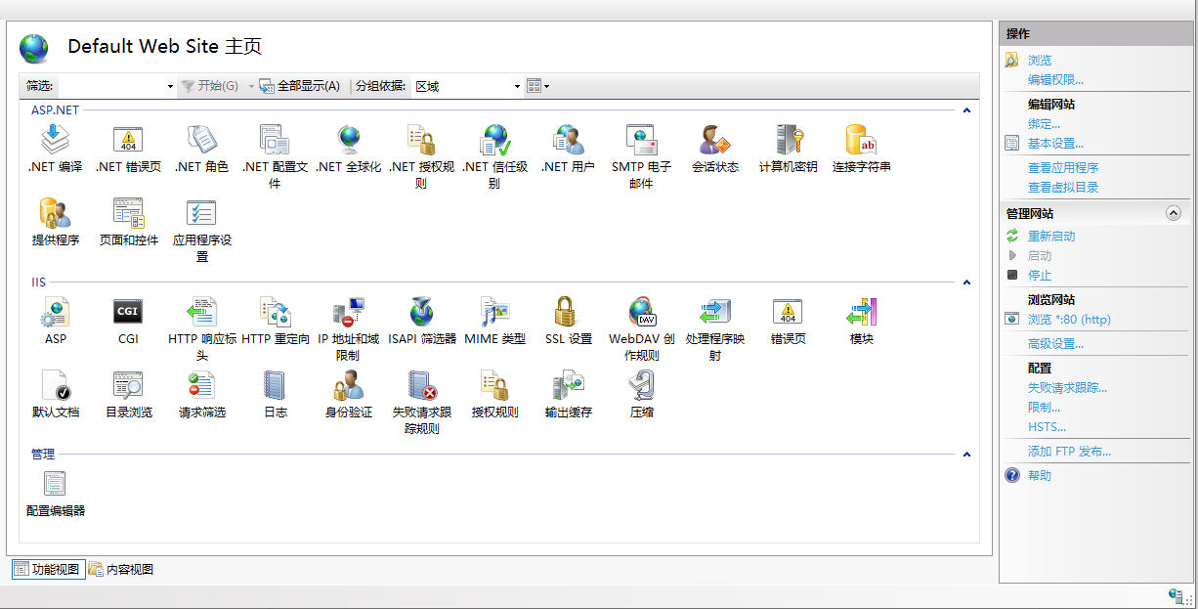Open 基本设置... link
Screen dimensions: 1198x609
click(1055, 144)
